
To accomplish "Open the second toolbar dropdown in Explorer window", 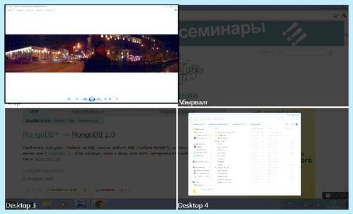I will coord(218,124).
